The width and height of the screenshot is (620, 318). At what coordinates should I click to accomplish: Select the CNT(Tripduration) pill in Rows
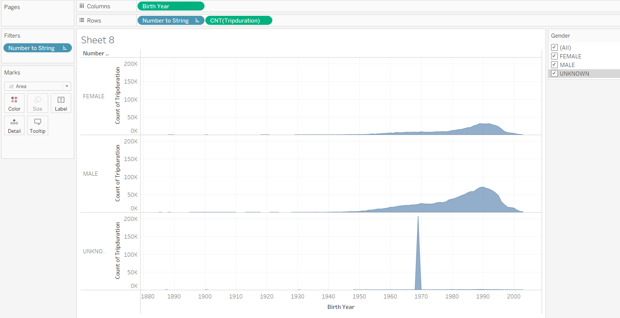[239, 20]
